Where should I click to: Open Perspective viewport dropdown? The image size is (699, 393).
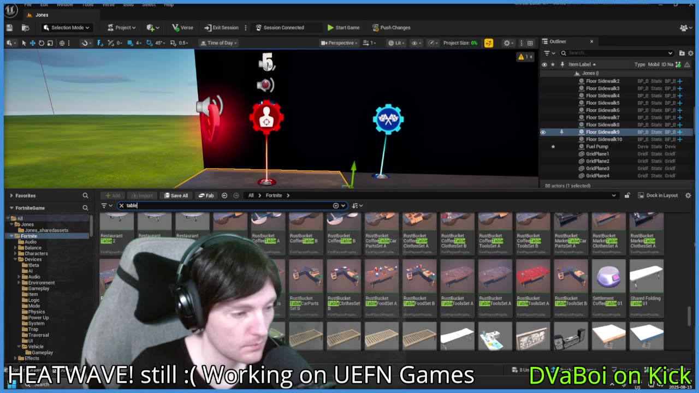pos(339,43)
